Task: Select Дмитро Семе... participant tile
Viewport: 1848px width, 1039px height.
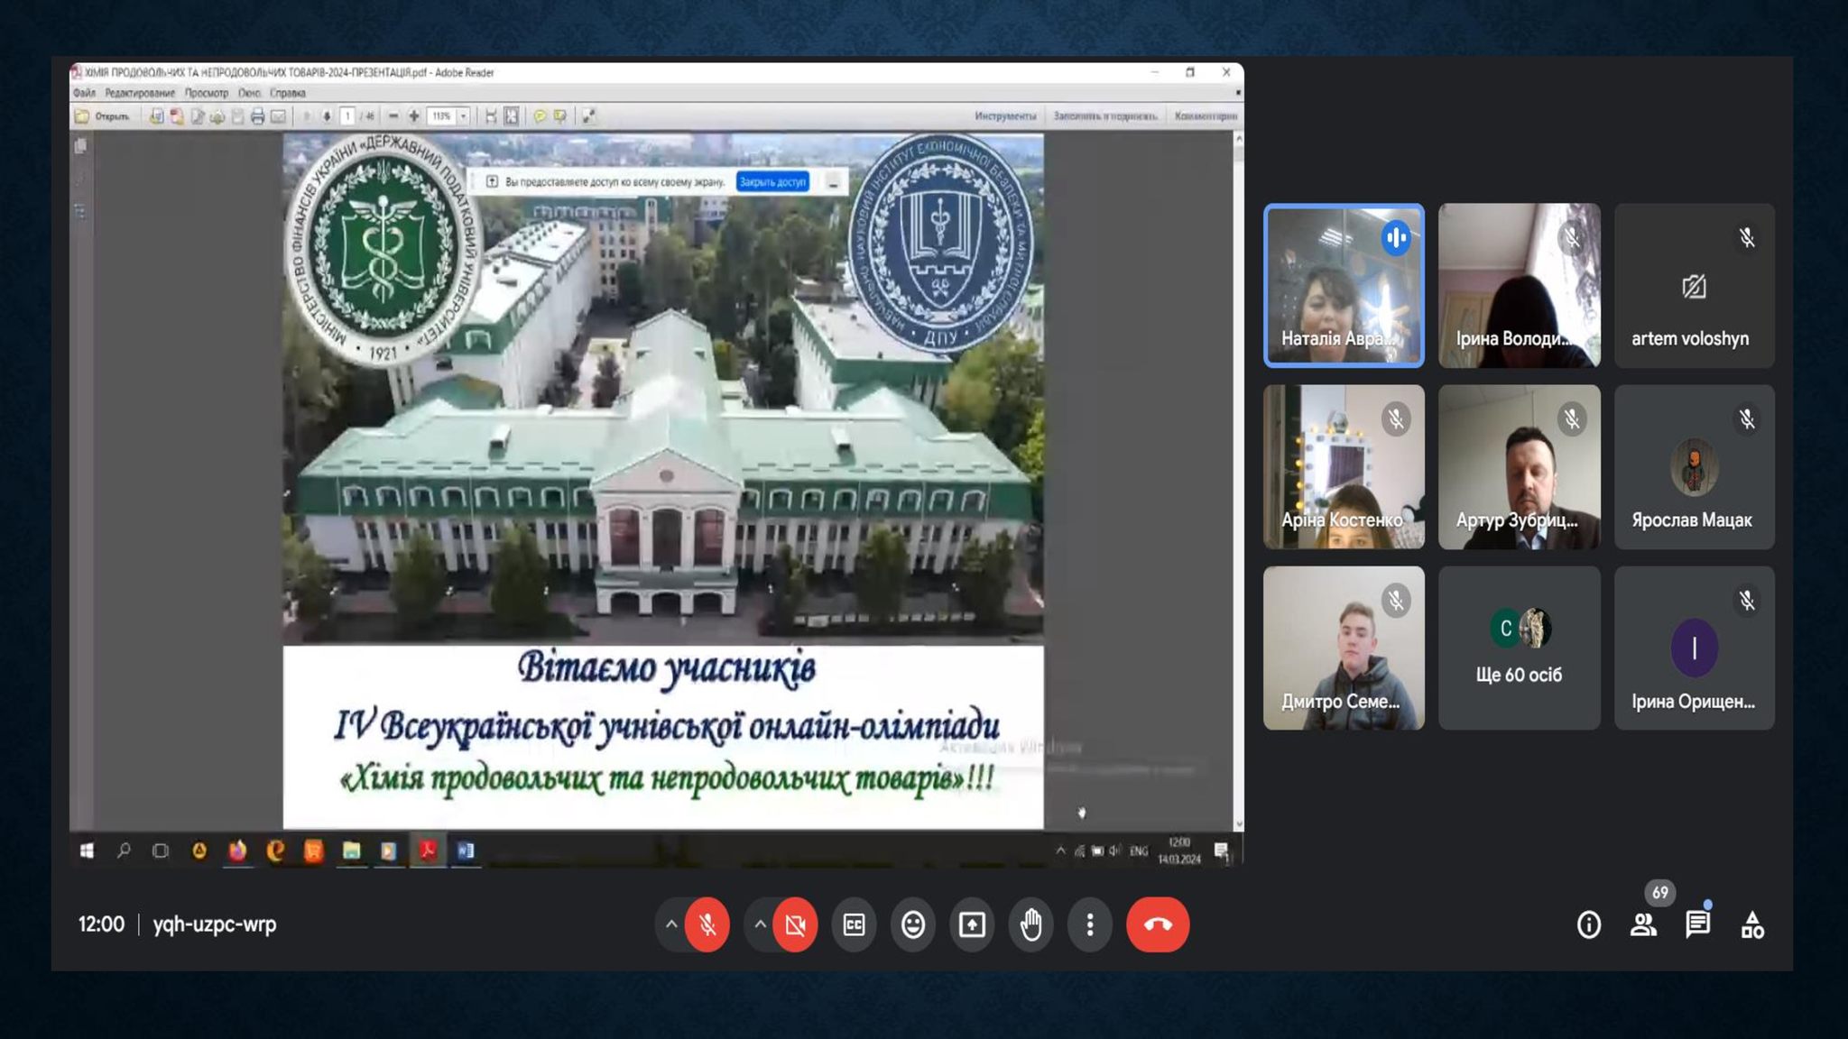Action: (1344, 648)
